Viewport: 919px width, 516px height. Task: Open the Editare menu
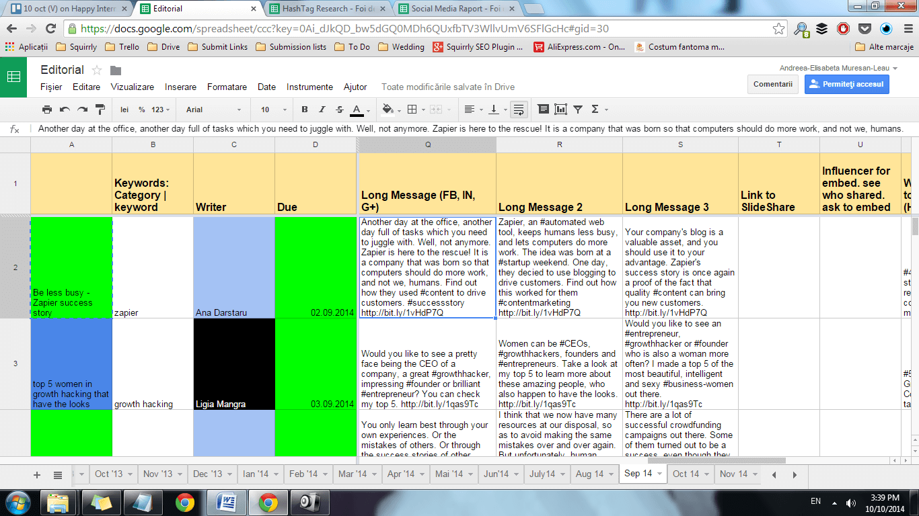86,87
